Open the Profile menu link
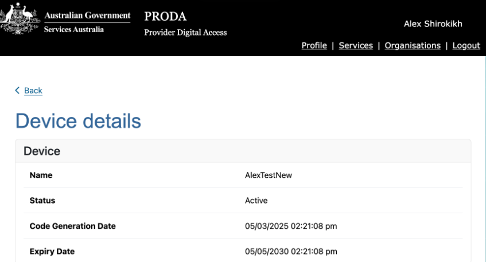Screen dimensions: 486x262 click(314, 45)
